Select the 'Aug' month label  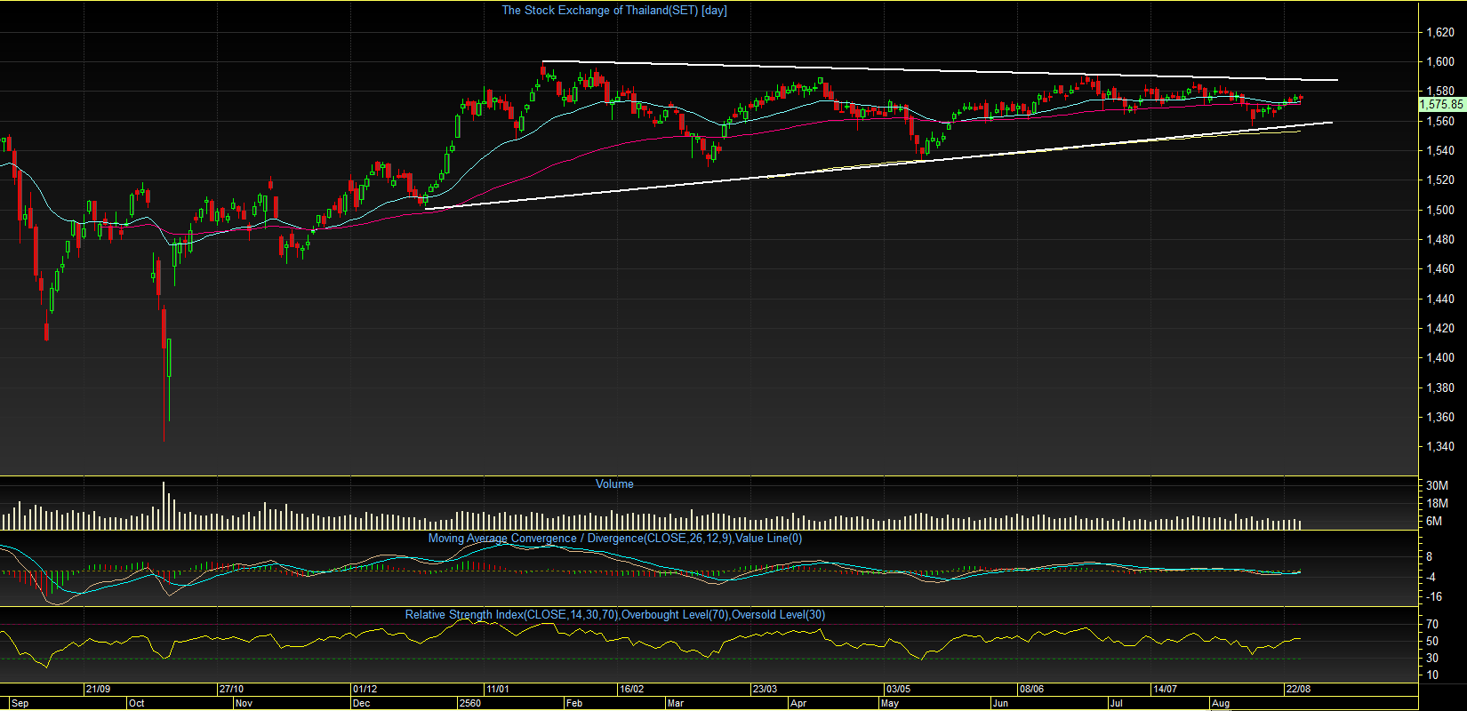tap(1221, 704)
